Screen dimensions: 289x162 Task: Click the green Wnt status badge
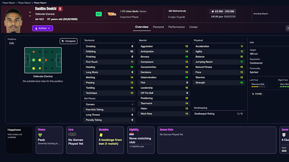pyautogui.click(x=99, y=14)
